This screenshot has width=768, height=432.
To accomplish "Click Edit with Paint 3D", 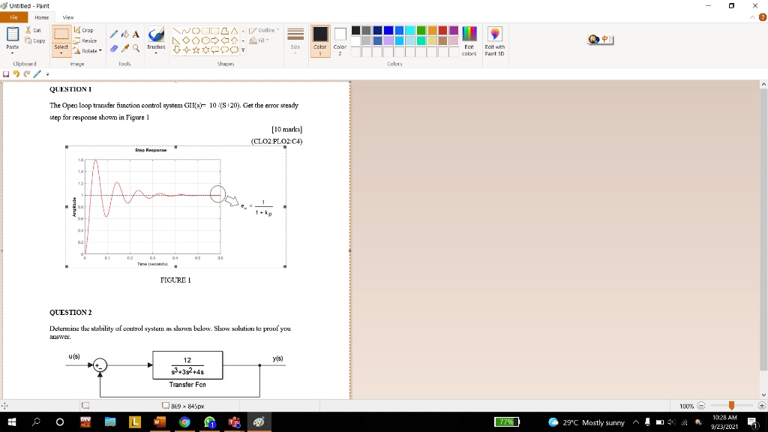I will point(495,41).
